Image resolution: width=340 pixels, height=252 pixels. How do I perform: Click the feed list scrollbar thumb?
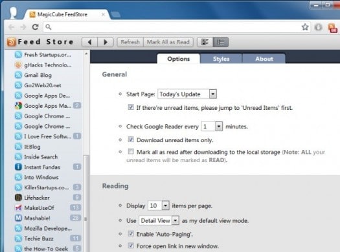coord(86,204)
